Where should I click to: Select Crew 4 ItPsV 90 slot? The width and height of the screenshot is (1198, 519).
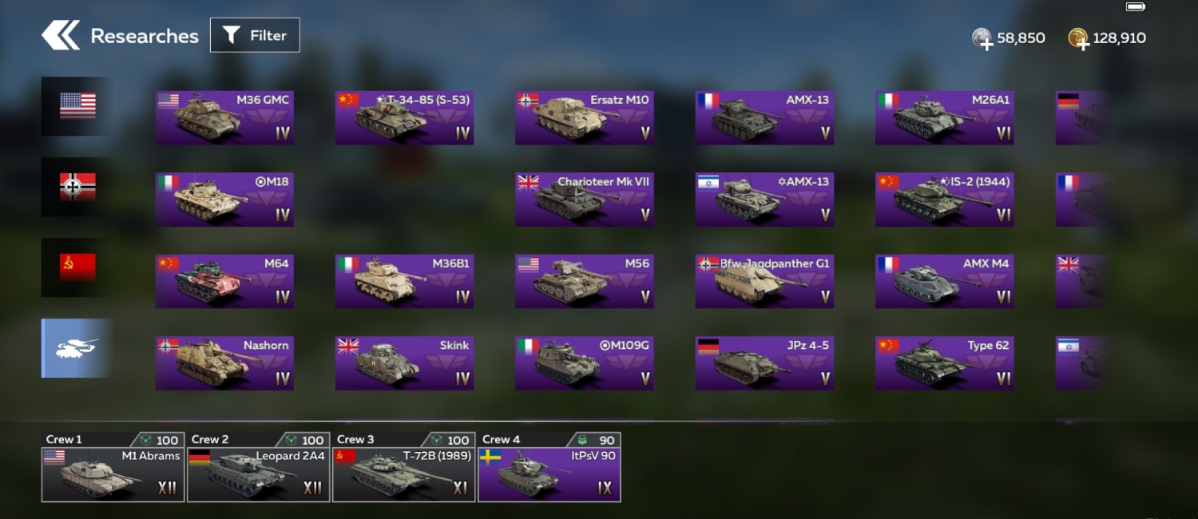(x=549, y=467)
